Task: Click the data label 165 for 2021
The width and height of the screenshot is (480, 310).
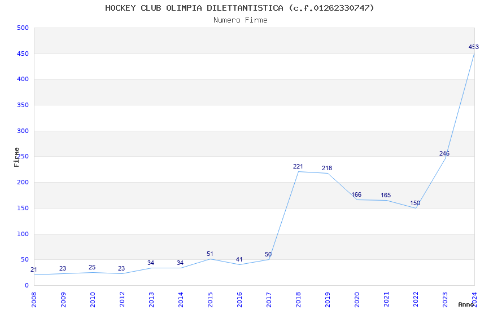Action: pos(386,195)
